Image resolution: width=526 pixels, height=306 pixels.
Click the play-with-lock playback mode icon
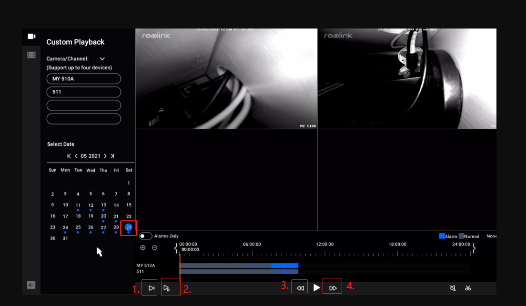[x=167, y=288]
